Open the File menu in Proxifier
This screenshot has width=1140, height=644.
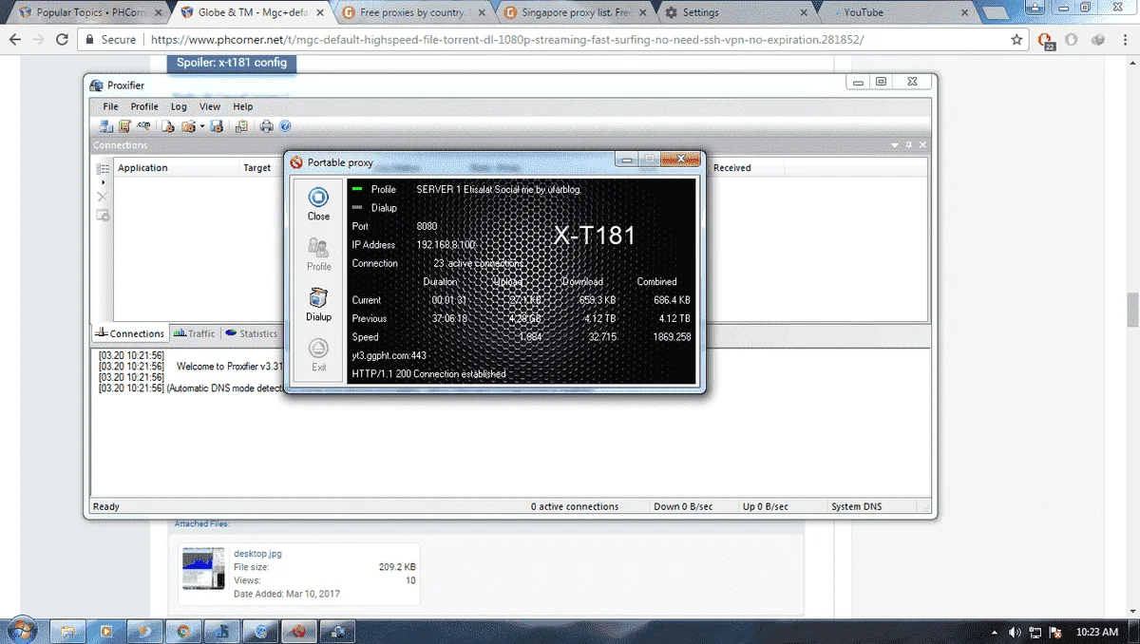tap(111, 106)
